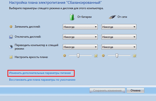This screenshot has height=101, width=156.
Task: Click Переводить компьютер в спящий режим label
Action: tap(36, 47)
